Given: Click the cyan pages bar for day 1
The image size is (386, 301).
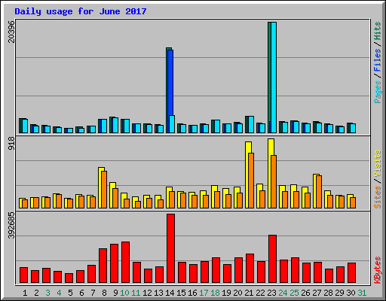Looking at the screenshot, I should (25, 126).
